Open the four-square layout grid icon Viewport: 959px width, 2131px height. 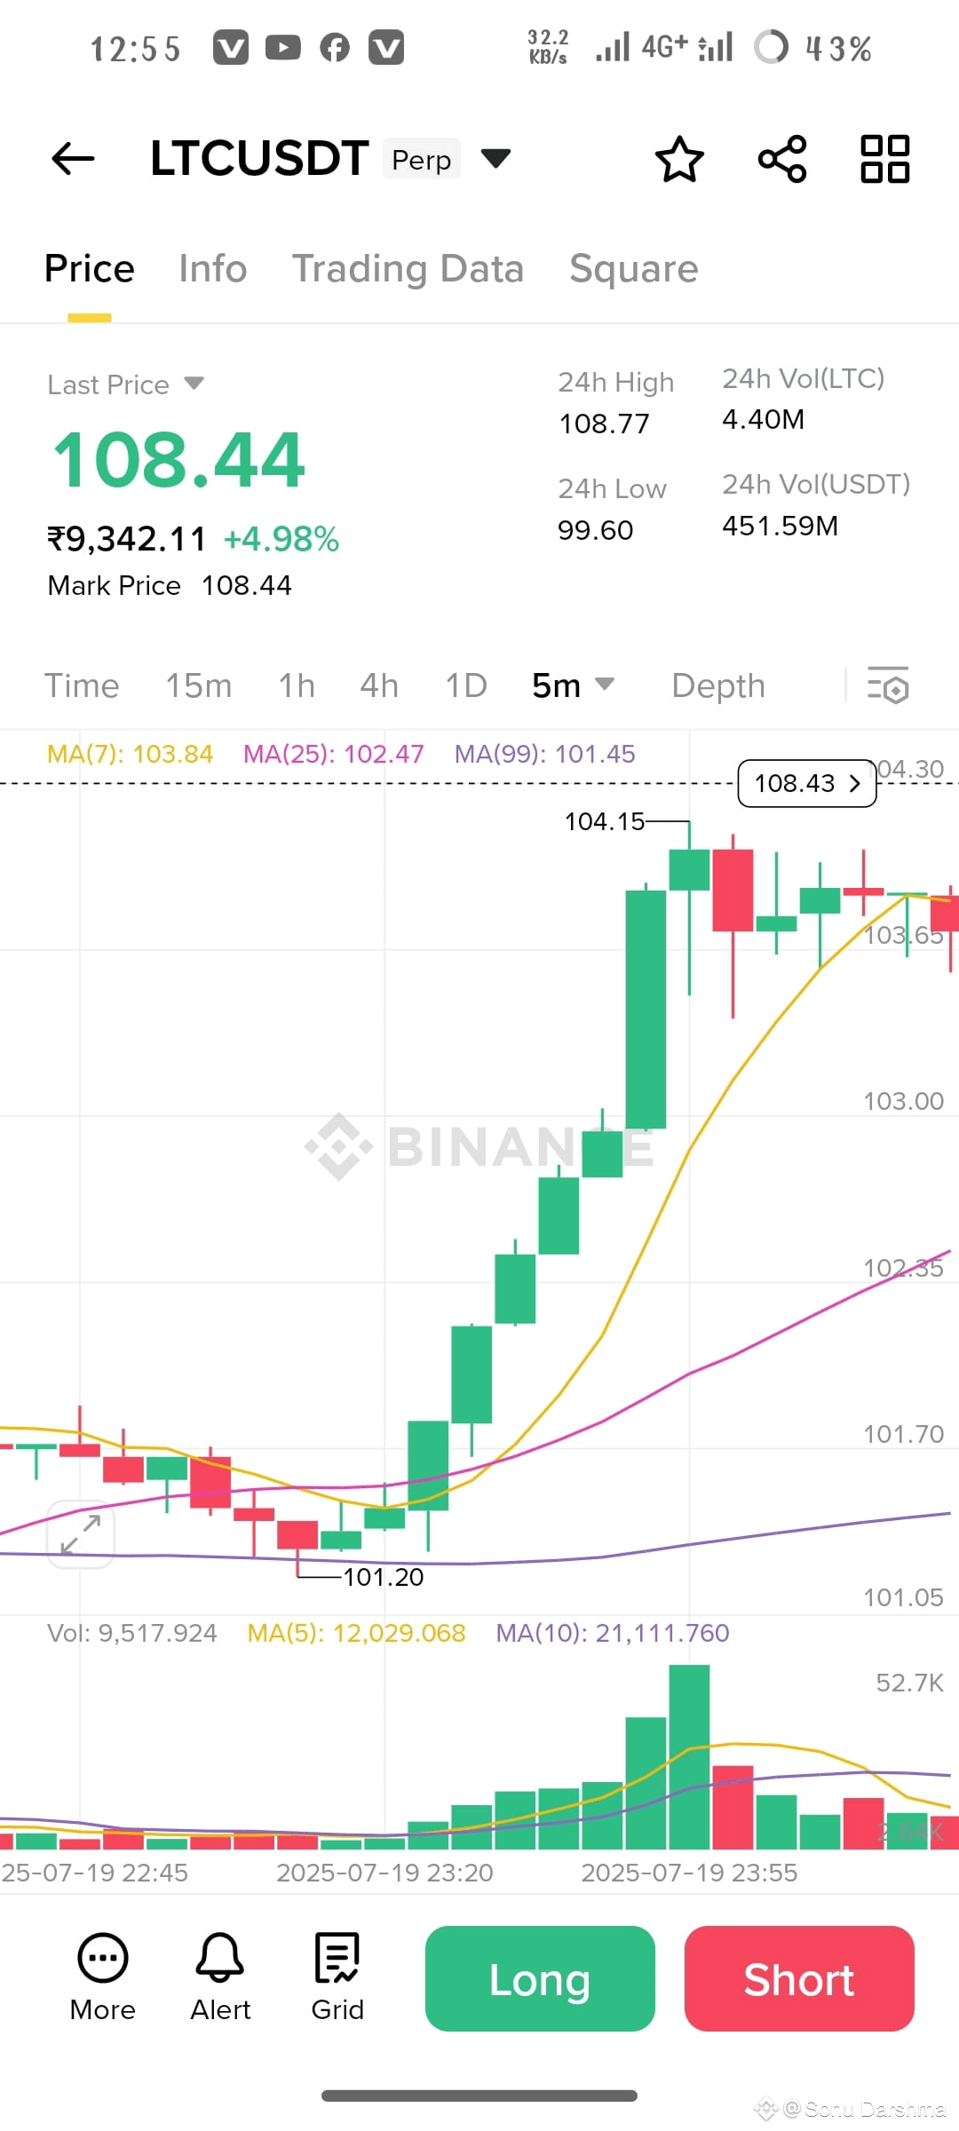tap(885, 159)
